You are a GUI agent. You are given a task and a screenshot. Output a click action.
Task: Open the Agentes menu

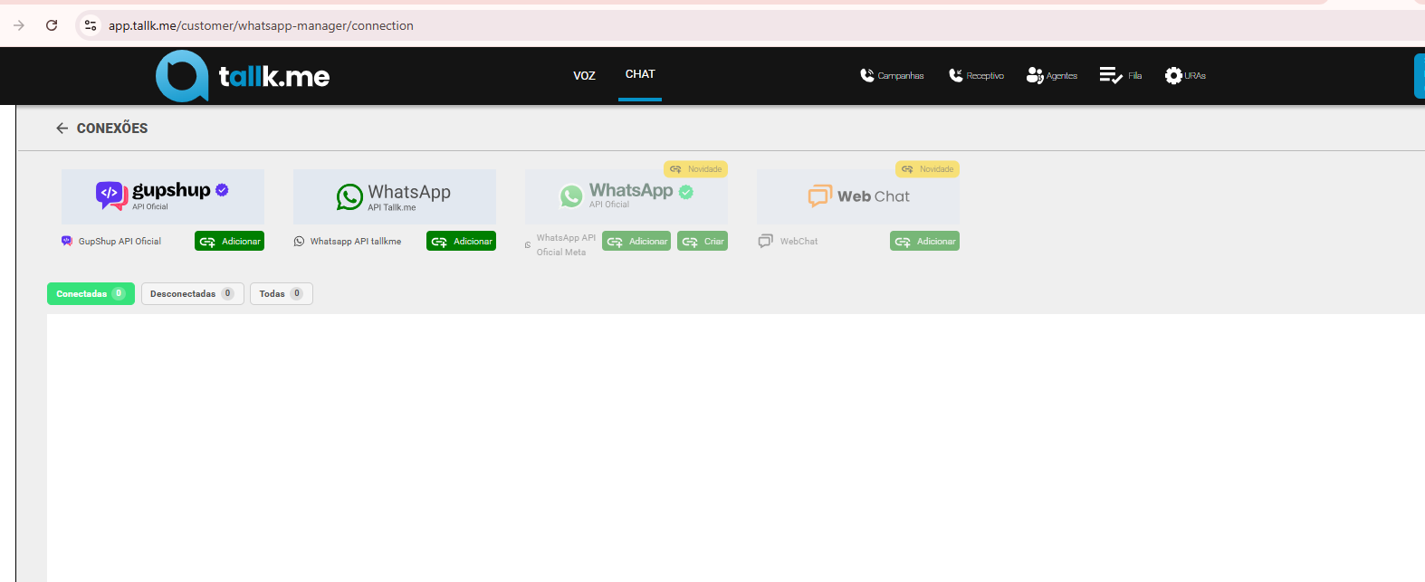tap(1052, 75)
